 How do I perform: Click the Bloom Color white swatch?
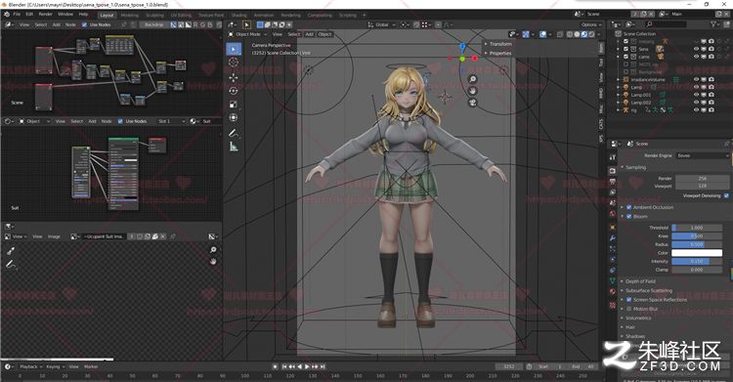[697, 253]
